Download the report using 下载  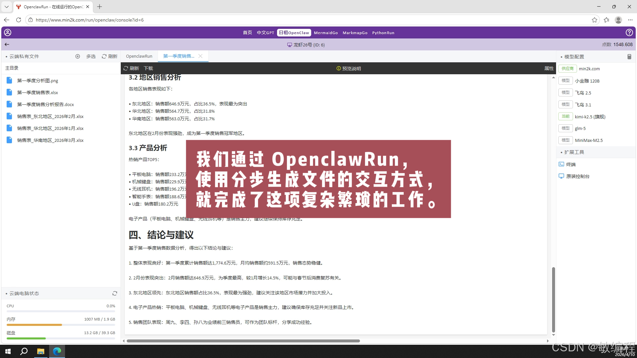tap(148, 68)
